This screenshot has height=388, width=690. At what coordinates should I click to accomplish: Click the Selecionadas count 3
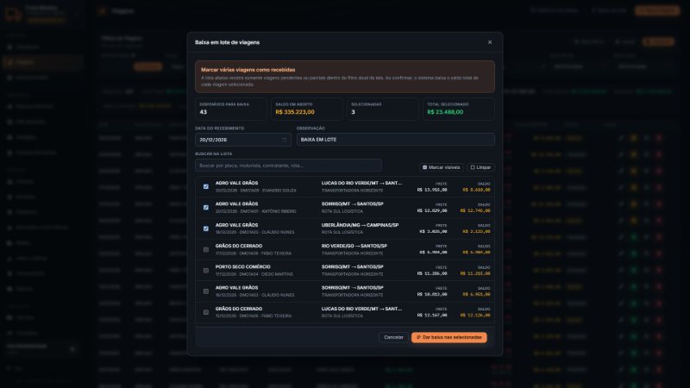[353, 112]
